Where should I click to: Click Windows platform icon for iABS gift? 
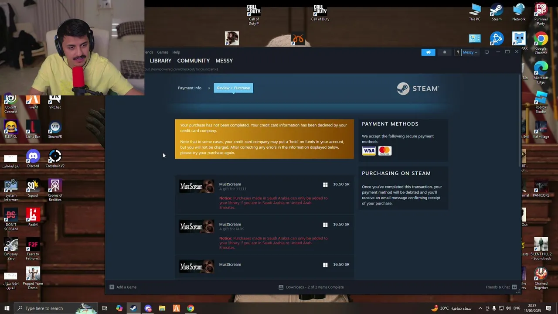[x=325, y=225]
